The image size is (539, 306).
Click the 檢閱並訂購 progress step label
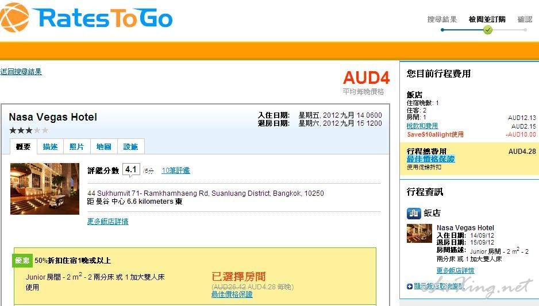tap(487, 19)
